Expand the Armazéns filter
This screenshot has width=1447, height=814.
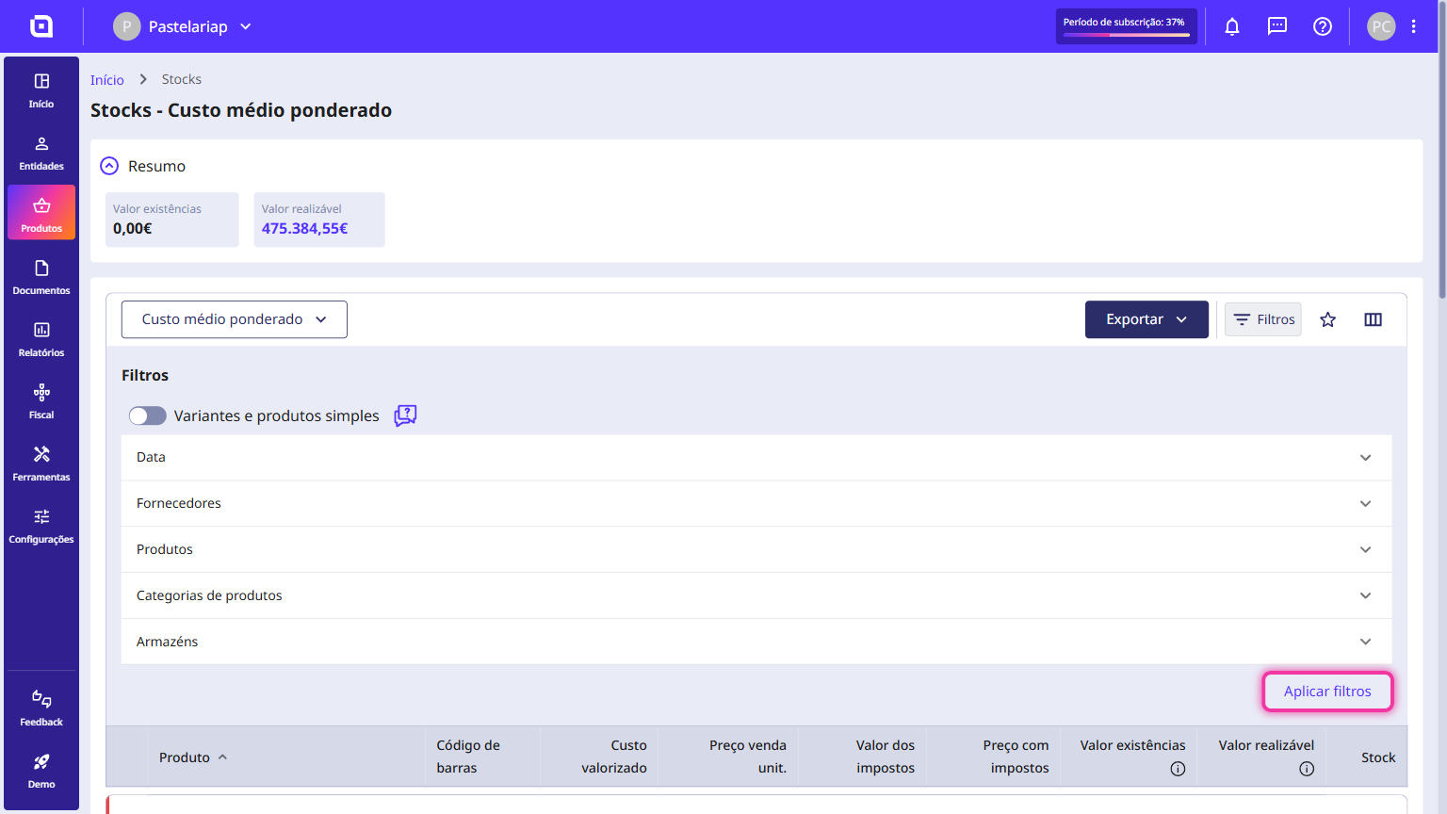tap(756, 643)
